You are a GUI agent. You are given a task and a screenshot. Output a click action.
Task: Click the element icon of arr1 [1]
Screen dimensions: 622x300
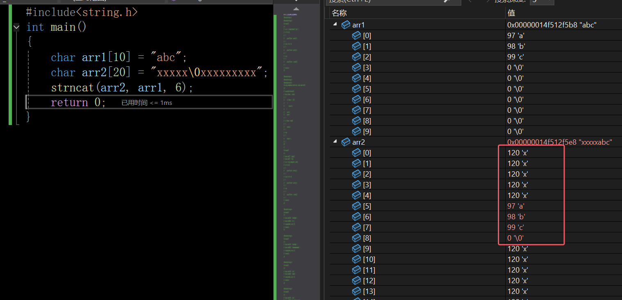tap(356, 46)
